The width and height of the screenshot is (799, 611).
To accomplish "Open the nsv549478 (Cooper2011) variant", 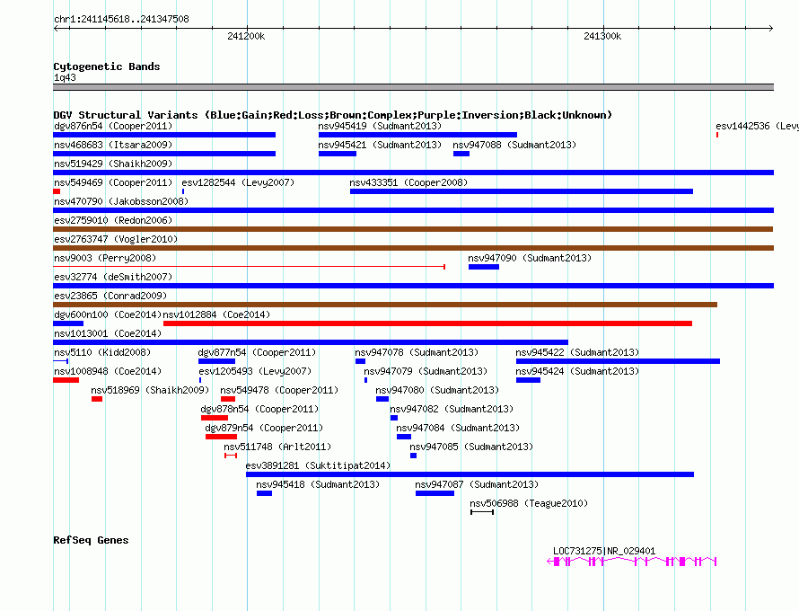I will [x=228, y=399].
